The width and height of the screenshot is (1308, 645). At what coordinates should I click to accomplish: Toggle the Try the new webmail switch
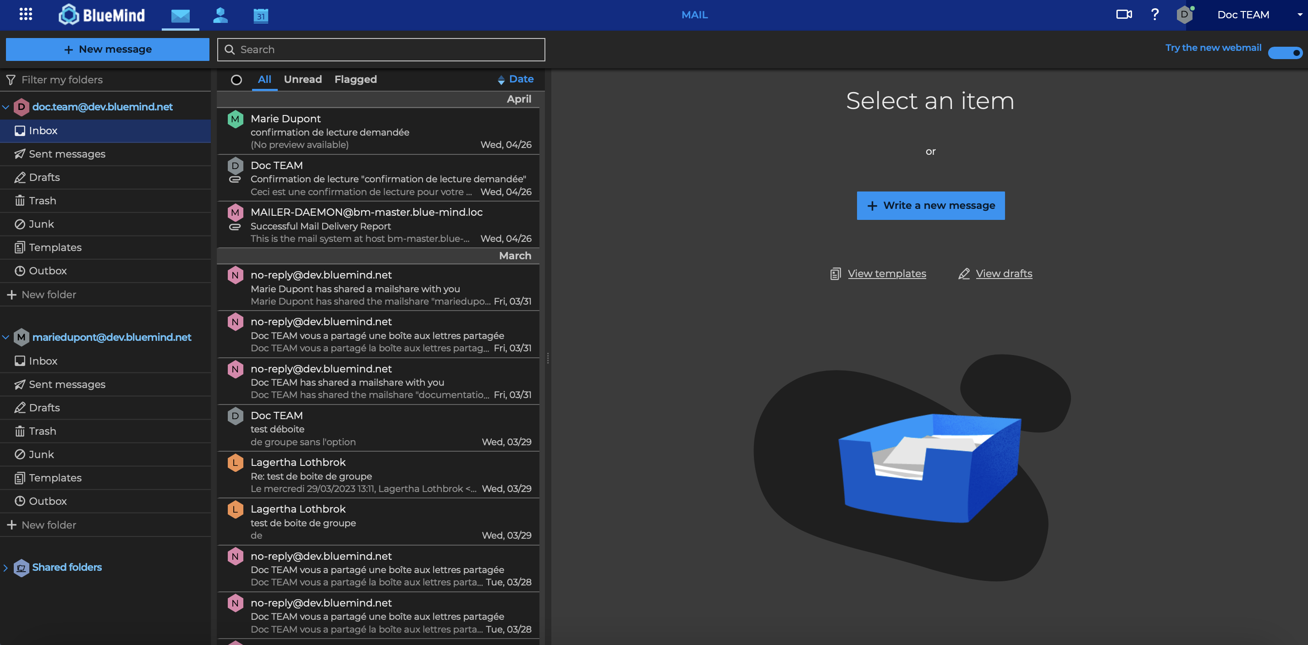1285,52
